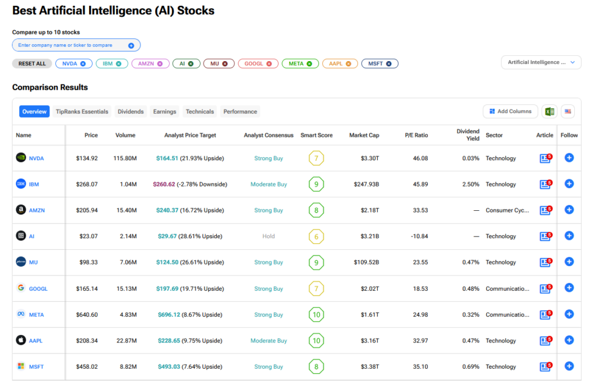The width and height of the screenshot is (597, 385).
Task: Open META article icon
Action: pos(546,315)
